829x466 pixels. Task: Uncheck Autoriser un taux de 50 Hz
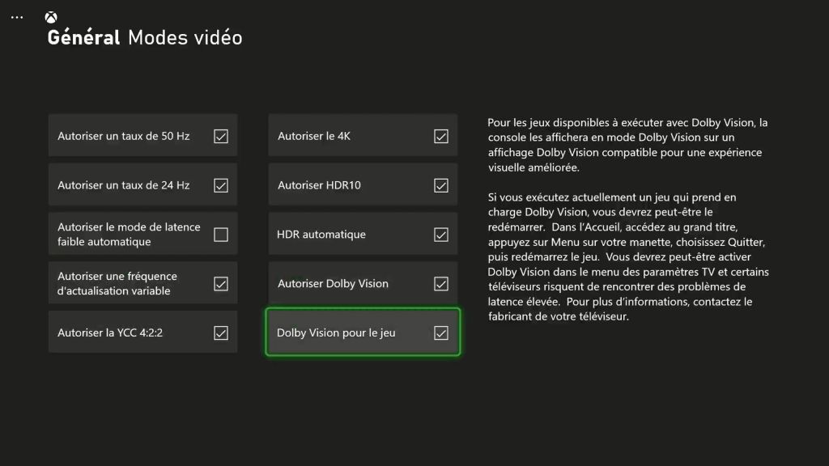pos(221,136)
